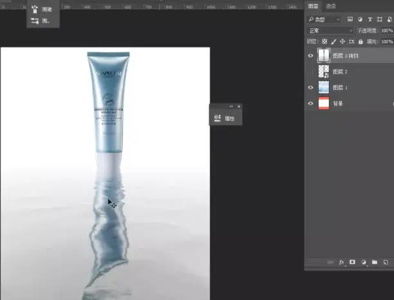The height and width of the screenshot is (300, 394).
Task: Open the Brush panel icon
Action: coord(35,9)
